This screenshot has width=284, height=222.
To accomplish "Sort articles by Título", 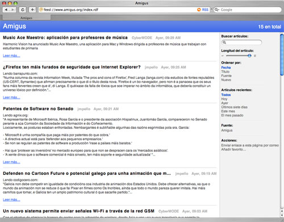I will (225, 72).
